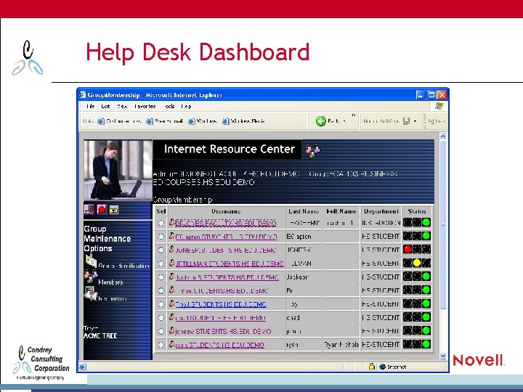Click the user icon in the ryan row
Viewport: 523px width, 392px height.
coord(171,344)
